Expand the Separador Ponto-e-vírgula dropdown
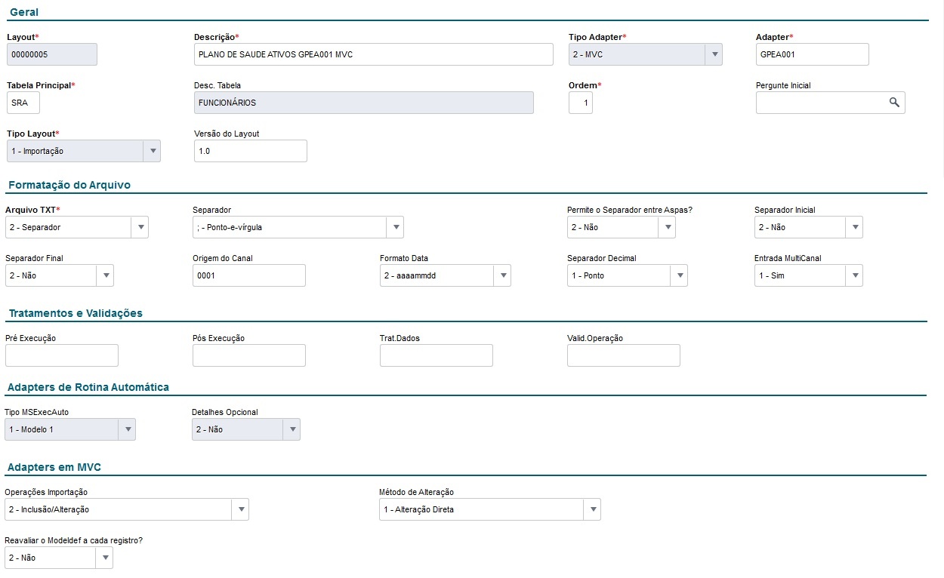Screen dimensions: 944x578 [394, 227]
